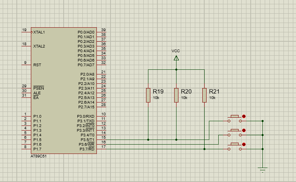Toggle the top button's red latch dot
This screenshot has height=182, width=296.
point(244,116)
